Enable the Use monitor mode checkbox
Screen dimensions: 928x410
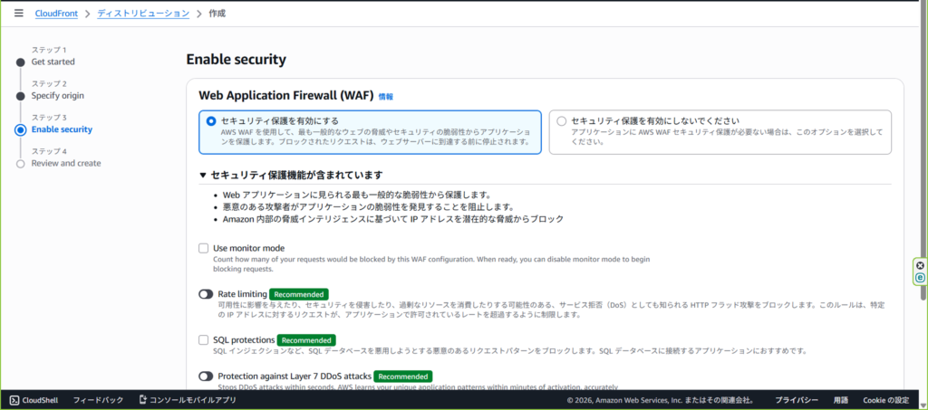coord(204,248)
